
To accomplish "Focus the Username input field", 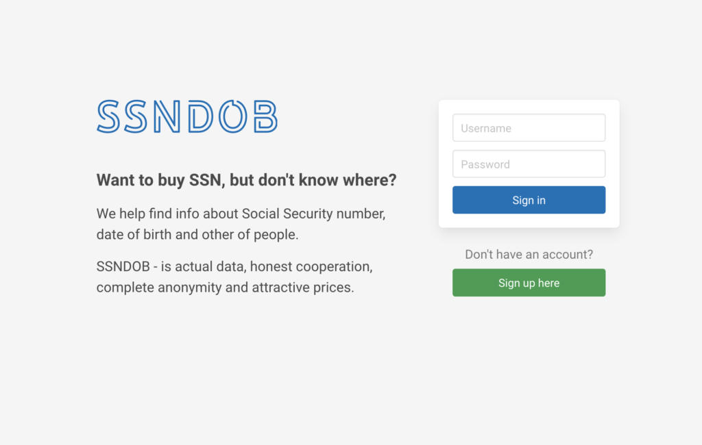I will pyautogui.click(x=529, y=128).
